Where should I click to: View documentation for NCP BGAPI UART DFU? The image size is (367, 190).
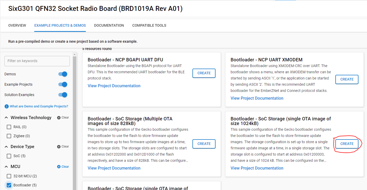pyautogui.click(x=114, y=86)
